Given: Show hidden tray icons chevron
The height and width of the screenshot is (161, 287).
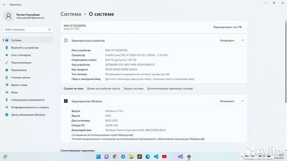Looking at the screenshot, I should coord(242,157).
